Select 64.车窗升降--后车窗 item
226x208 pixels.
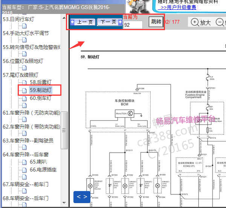coord(26,154)
